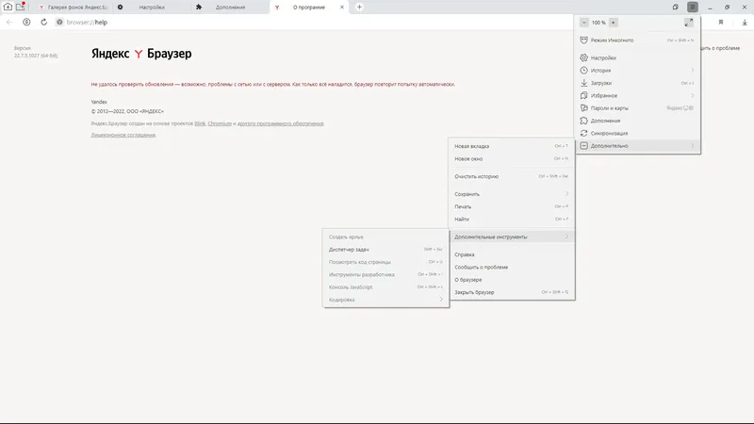
Task: Open downloads via the toolbar arrow icon
Action: (x=745, y=22)
